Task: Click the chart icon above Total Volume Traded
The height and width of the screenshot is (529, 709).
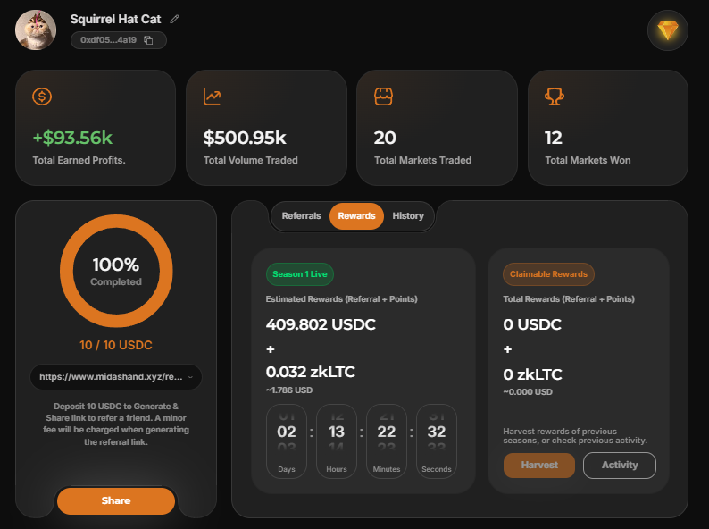Action: click(212, 97)
